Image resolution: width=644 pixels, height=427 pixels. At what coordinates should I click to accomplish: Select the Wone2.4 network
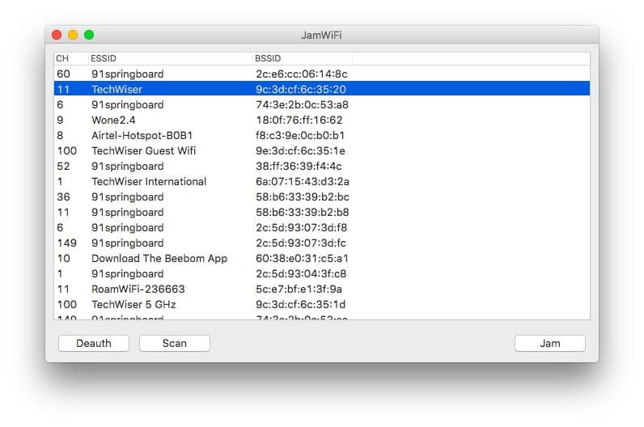point(322,120)
